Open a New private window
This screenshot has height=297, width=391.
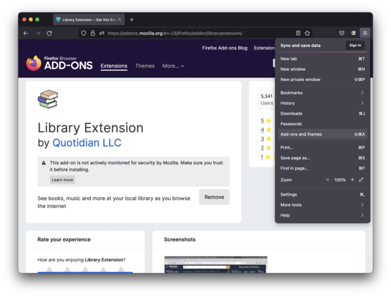tap(322, 80)
